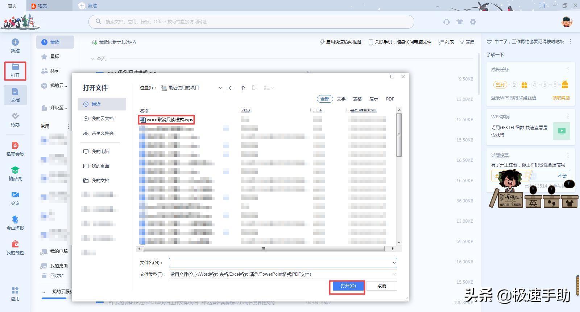580x312 pixels.
Task: Select the PDF filter tab
Action: [x=390, y=99]
